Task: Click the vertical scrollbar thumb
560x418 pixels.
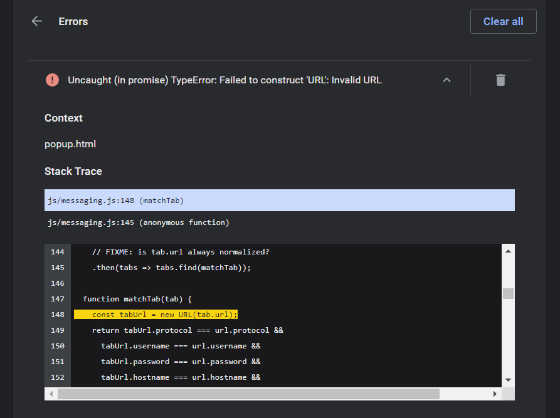Action: coord(507,292)
